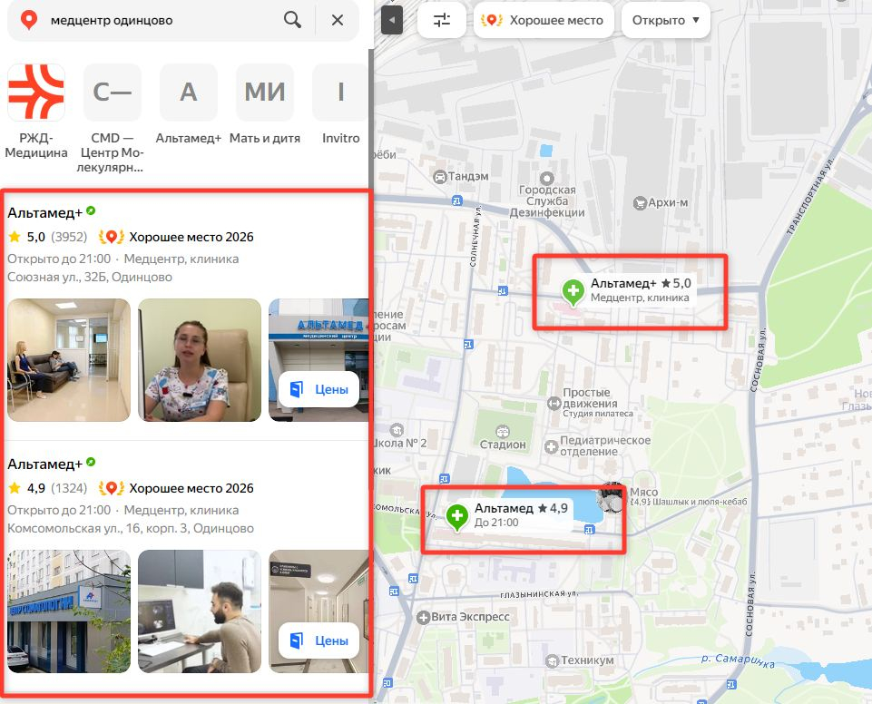Select the РЖД-Медицина chain logo

click(36, 92)
